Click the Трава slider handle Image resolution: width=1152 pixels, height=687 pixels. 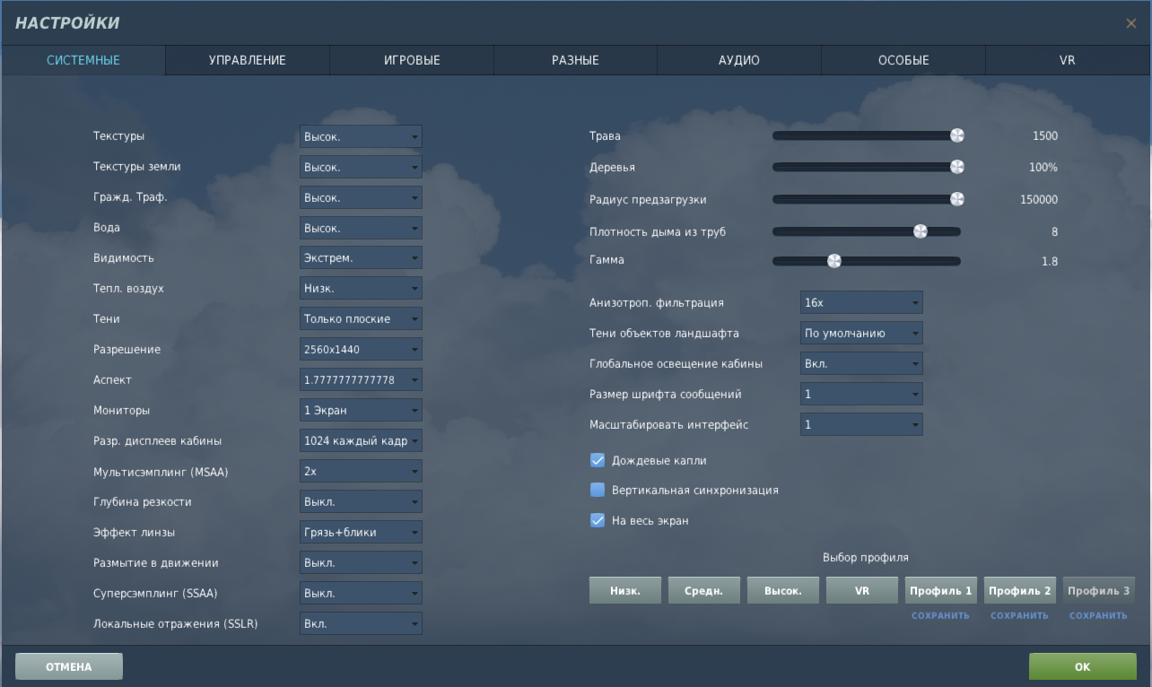[x=956, y=135]
